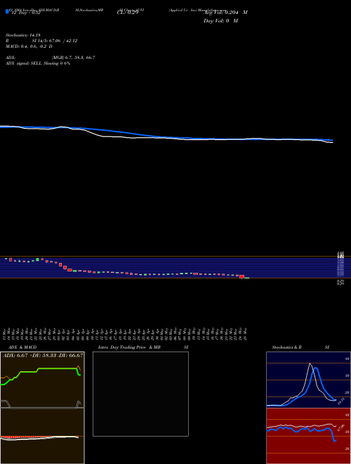Click the Stochastics & RSI panel title
Viewport: 351px width, 464px height.
pos(300,347)
